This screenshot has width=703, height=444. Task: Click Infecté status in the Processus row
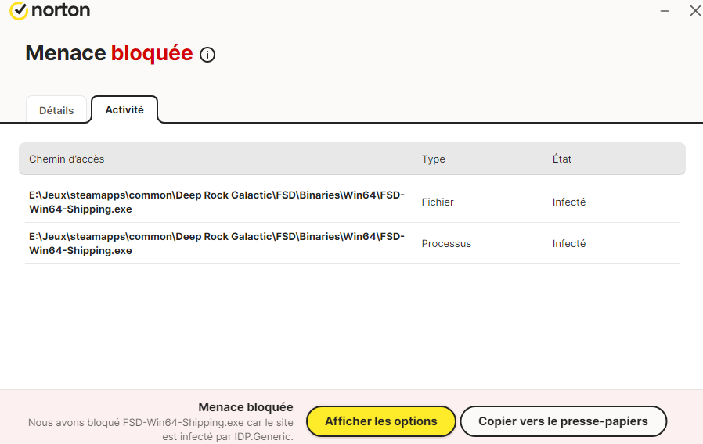(569, 243)
